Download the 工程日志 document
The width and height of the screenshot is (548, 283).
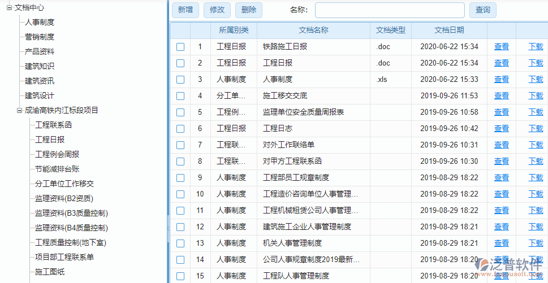[536, 128]
